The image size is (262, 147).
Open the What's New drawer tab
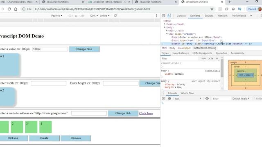coord(187,93)
